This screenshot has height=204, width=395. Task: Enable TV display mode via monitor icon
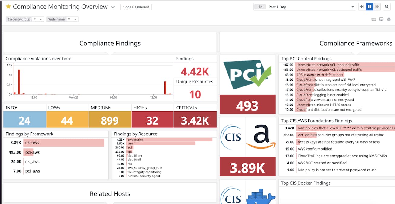click(381, 19)
